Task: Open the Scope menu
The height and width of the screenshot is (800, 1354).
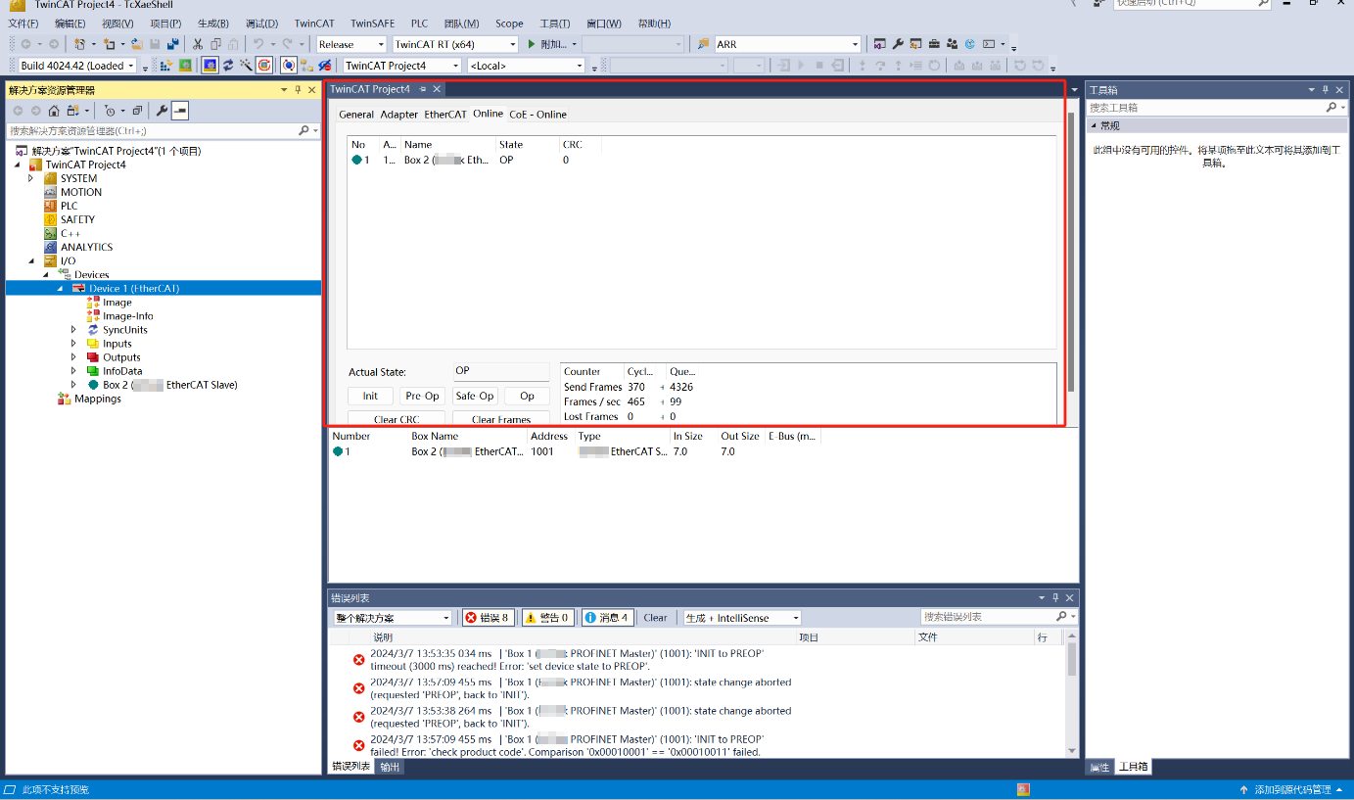Action: coord(509,24)
